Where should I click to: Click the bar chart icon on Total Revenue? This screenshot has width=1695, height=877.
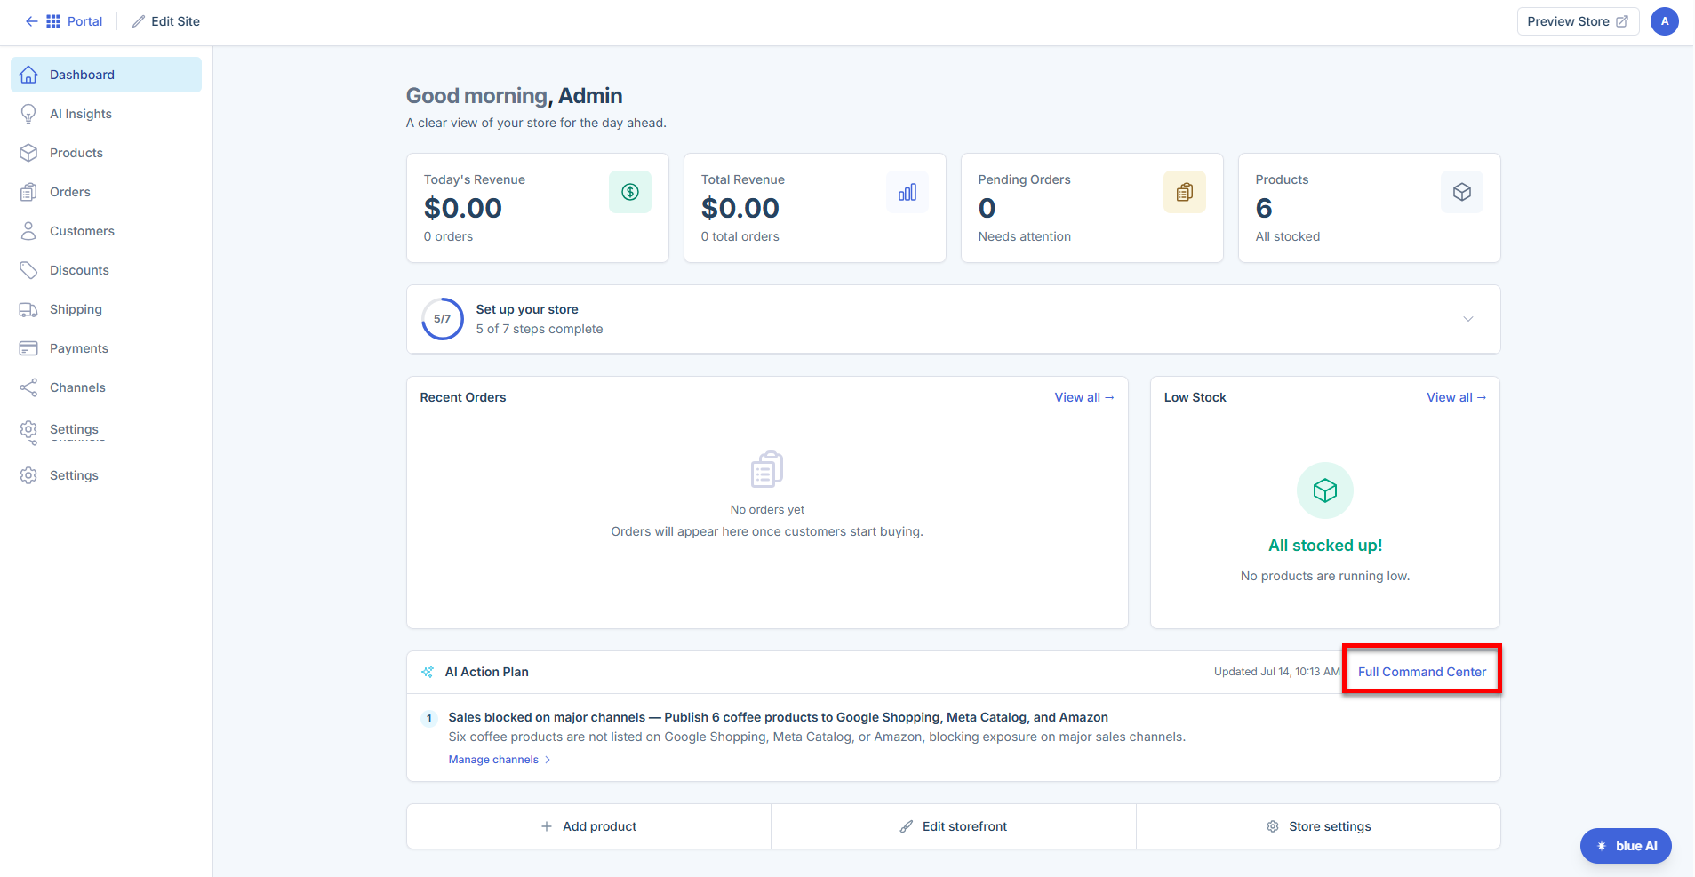click(x=907, y=192)
